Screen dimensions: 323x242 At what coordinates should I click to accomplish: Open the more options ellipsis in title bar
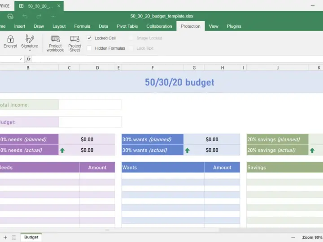[53, 16]
